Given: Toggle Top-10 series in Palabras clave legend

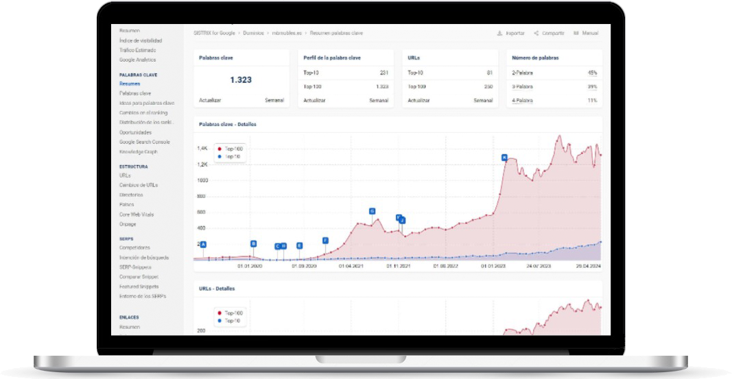Looking at the screenshot, I should point(233,156).
